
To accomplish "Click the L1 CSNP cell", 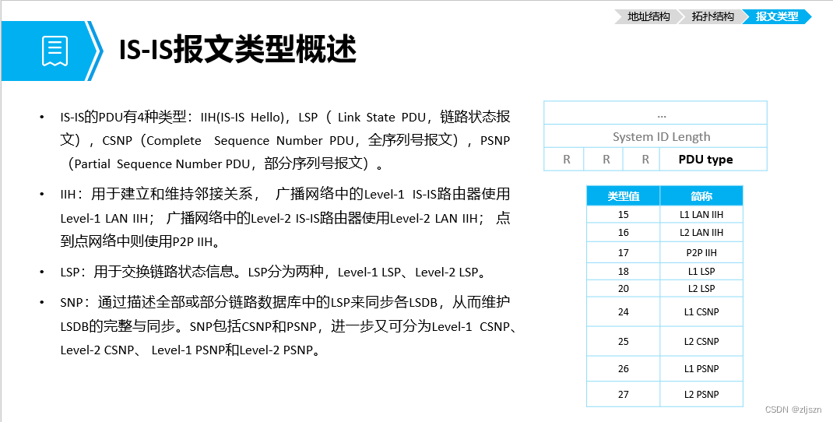I will click(701, 311).
